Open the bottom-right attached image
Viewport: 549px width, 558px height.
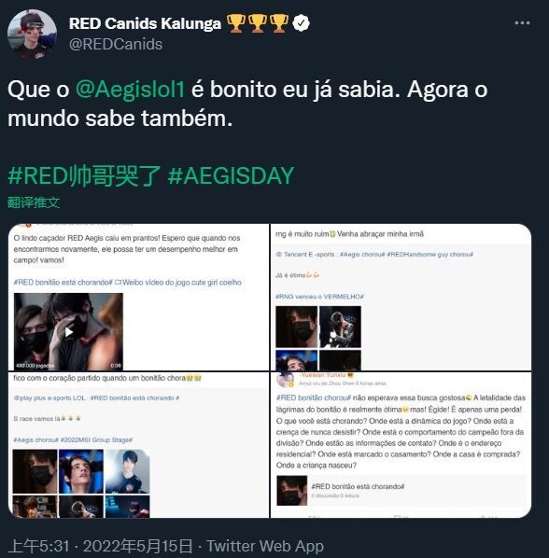pos(401,445)
